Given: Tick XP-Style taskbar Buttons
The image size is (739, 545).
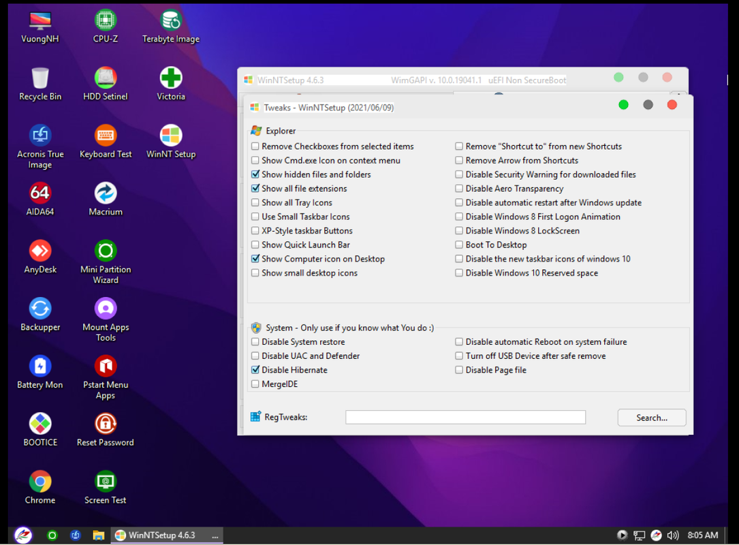Looking at the screenshot, I should 255,231.
